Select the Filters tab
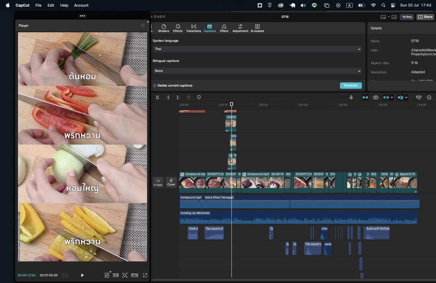Image resolution: width=436 pixels, height=283 pixels. tap(224, 28)
